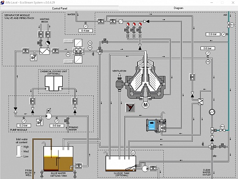Open the Diagram tab
Image resolution: width=238 pixels, height=179 pixels.
point(178,8)
